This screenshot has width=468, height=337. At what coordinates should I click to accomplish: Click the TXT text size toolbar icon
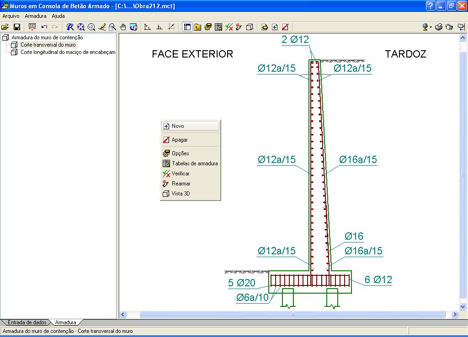32,27
